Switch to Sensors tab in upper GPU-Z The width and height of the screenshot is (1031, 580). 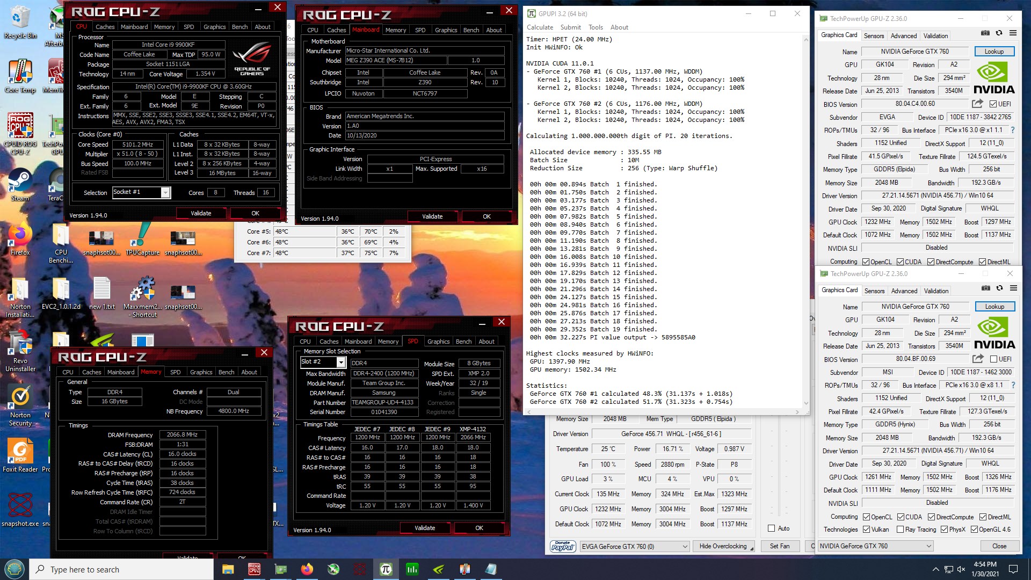874,36
